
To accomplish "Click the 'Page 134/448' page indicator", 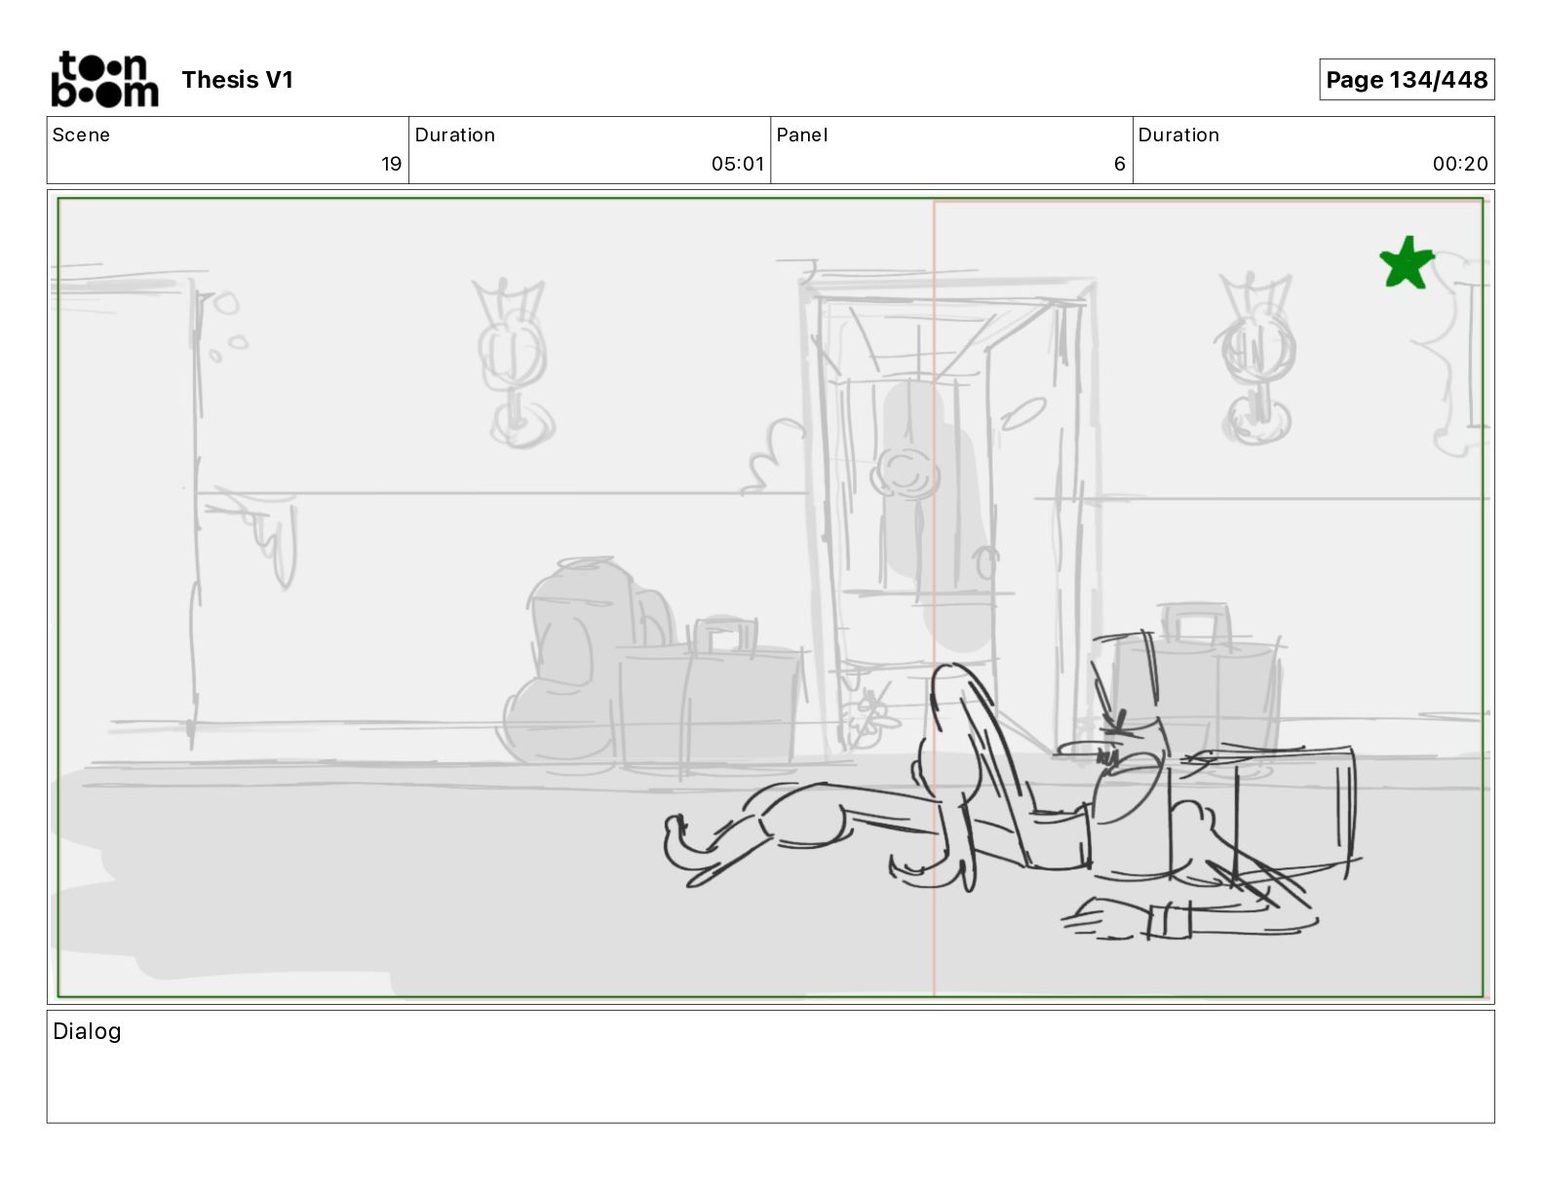I will pos(1407,80).
